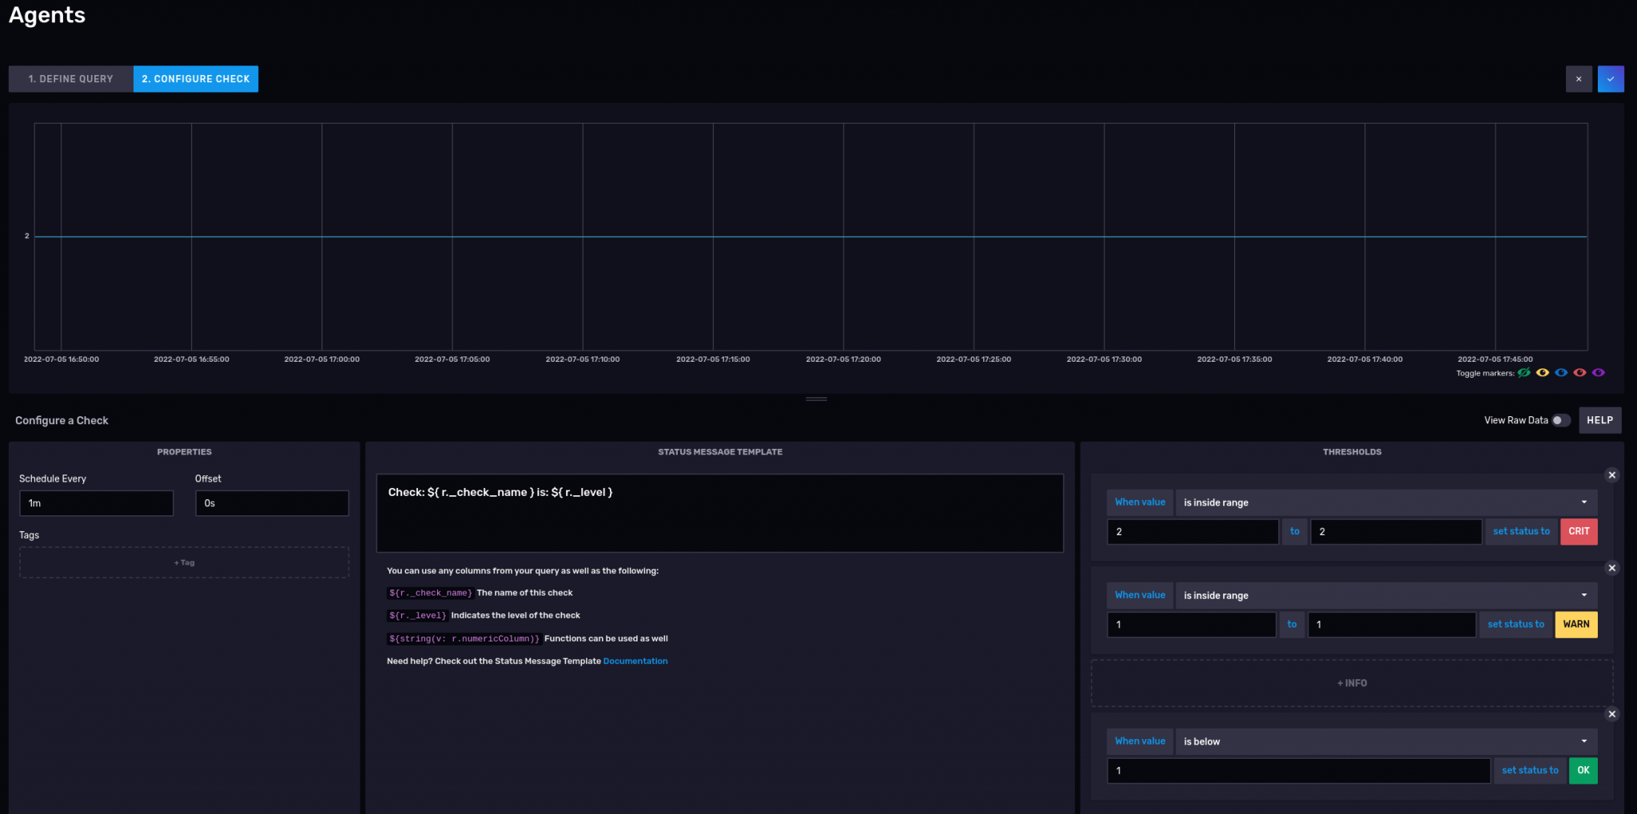The image size is (1637, 814).
Task: Toggle the green hidden-eye marker
Action: 1524,372
